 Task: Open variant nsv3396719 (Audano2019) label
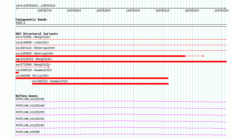pyautogui.click(x=34, y=70)
